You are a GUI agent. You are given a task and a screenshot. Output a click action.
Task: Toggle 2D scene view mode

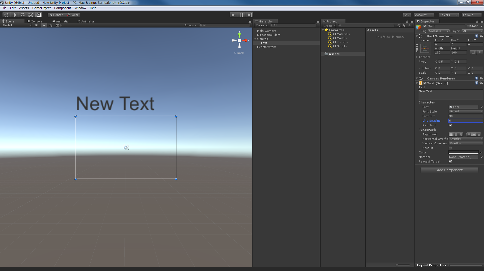36,25
